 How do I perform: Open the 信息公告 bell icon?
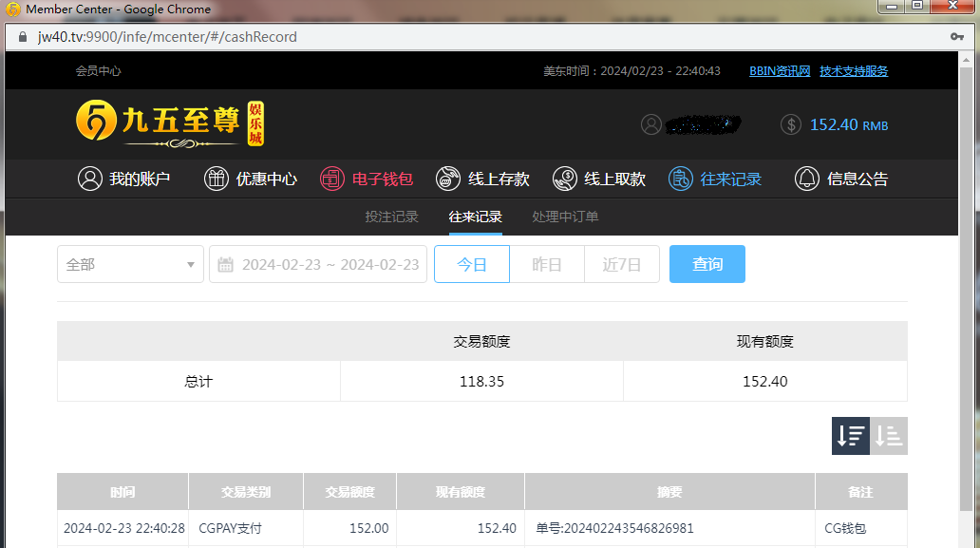[x=807, y=179]
